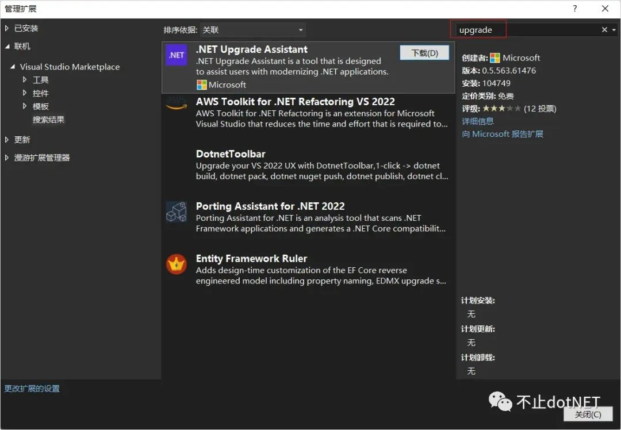Viewport: 621px width, 430px height.
Task: Select 搜索结果 in the tree
Action: click(48, 120)
